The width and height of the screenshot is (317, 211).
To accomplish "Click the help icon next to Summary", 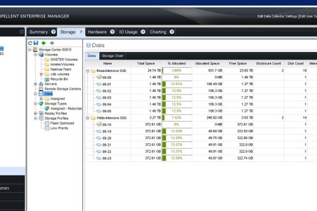I will [53, 32].
